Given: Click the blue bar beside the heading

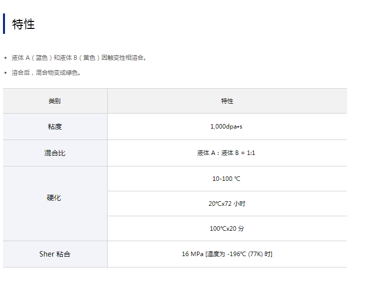Looking at the screenshot, I should [4, 24].
